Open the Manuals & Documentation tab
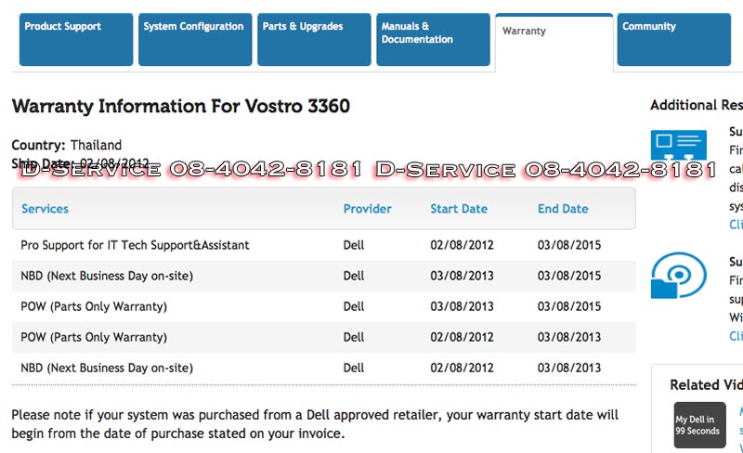Screen dimensions: 743x453 [432, 39]
